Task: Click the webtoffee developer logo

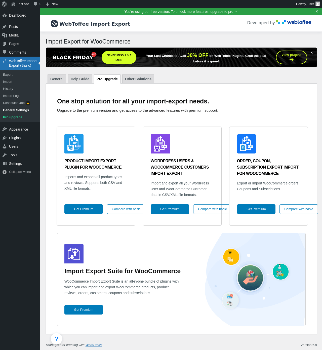Action: tap(294, 22)
